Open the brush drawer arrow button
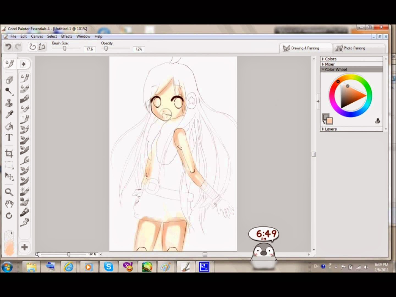 tap(24, 64)
